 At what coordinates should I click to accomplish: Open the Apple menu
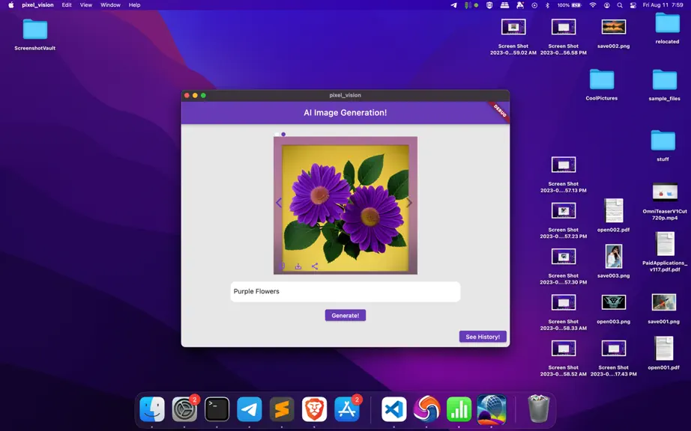click(x=11, y=4)
